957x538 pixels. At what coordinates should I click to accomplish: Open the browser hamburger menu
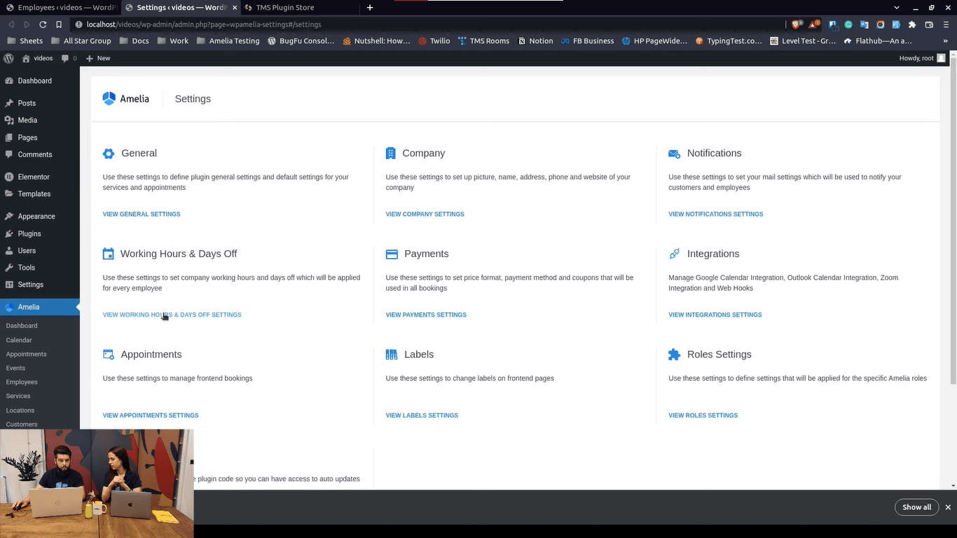point(946,25)
